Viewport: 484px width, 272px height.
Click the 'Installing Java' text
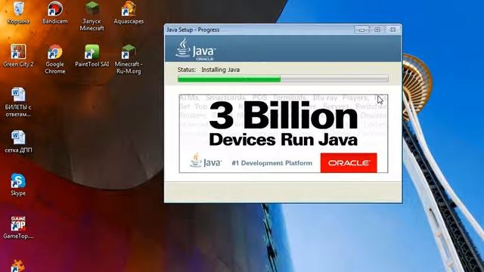(220, 70)
